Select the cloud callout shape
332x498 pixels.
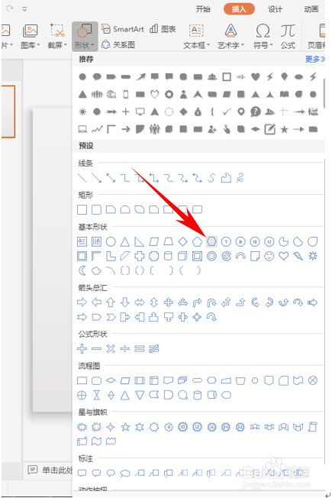click(x=125, y=474)
